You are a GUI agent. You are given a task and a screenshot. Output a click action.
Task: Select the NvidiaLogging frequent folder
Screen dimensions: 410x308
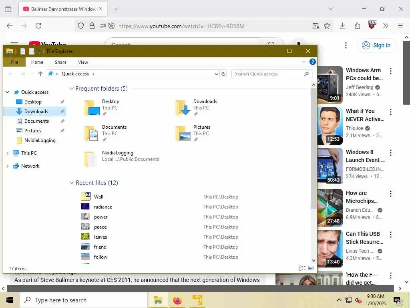coord(122,158)
